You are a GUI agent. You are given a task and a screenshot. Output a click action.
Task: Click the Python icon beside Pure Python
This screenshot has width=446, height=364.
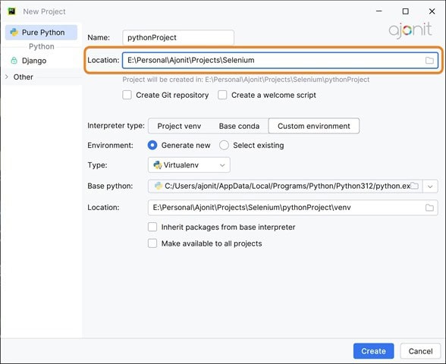(x=14, y=33)
